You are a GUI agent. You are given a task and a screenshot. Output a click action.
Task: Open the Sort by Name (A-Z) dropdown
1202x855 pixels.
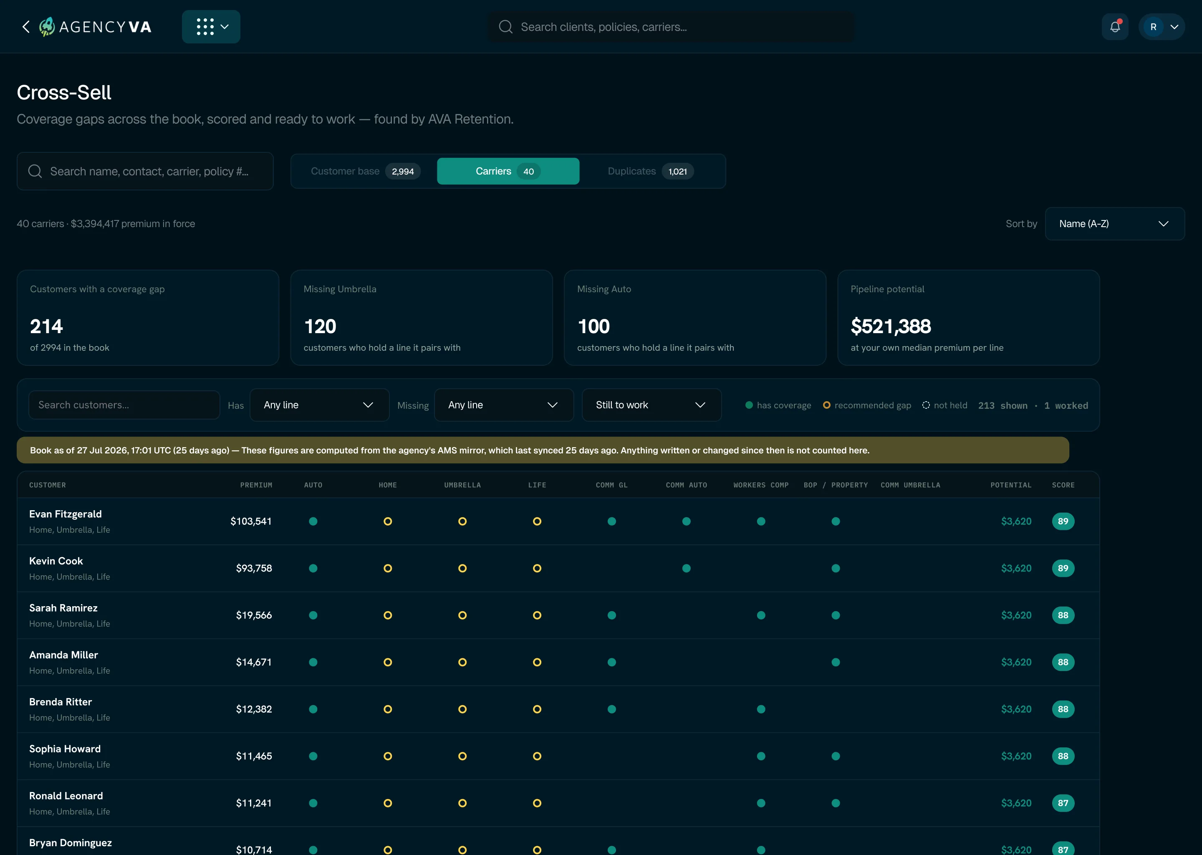[1115, 224]
